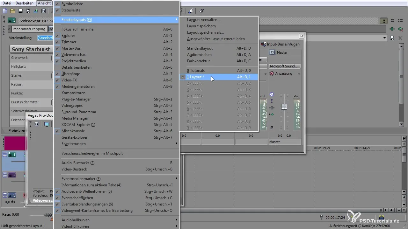Image resolution: width=408 pixels, height=229 pixels.
Task: Click audio track 3 number icon
Action: click(12, 195)
